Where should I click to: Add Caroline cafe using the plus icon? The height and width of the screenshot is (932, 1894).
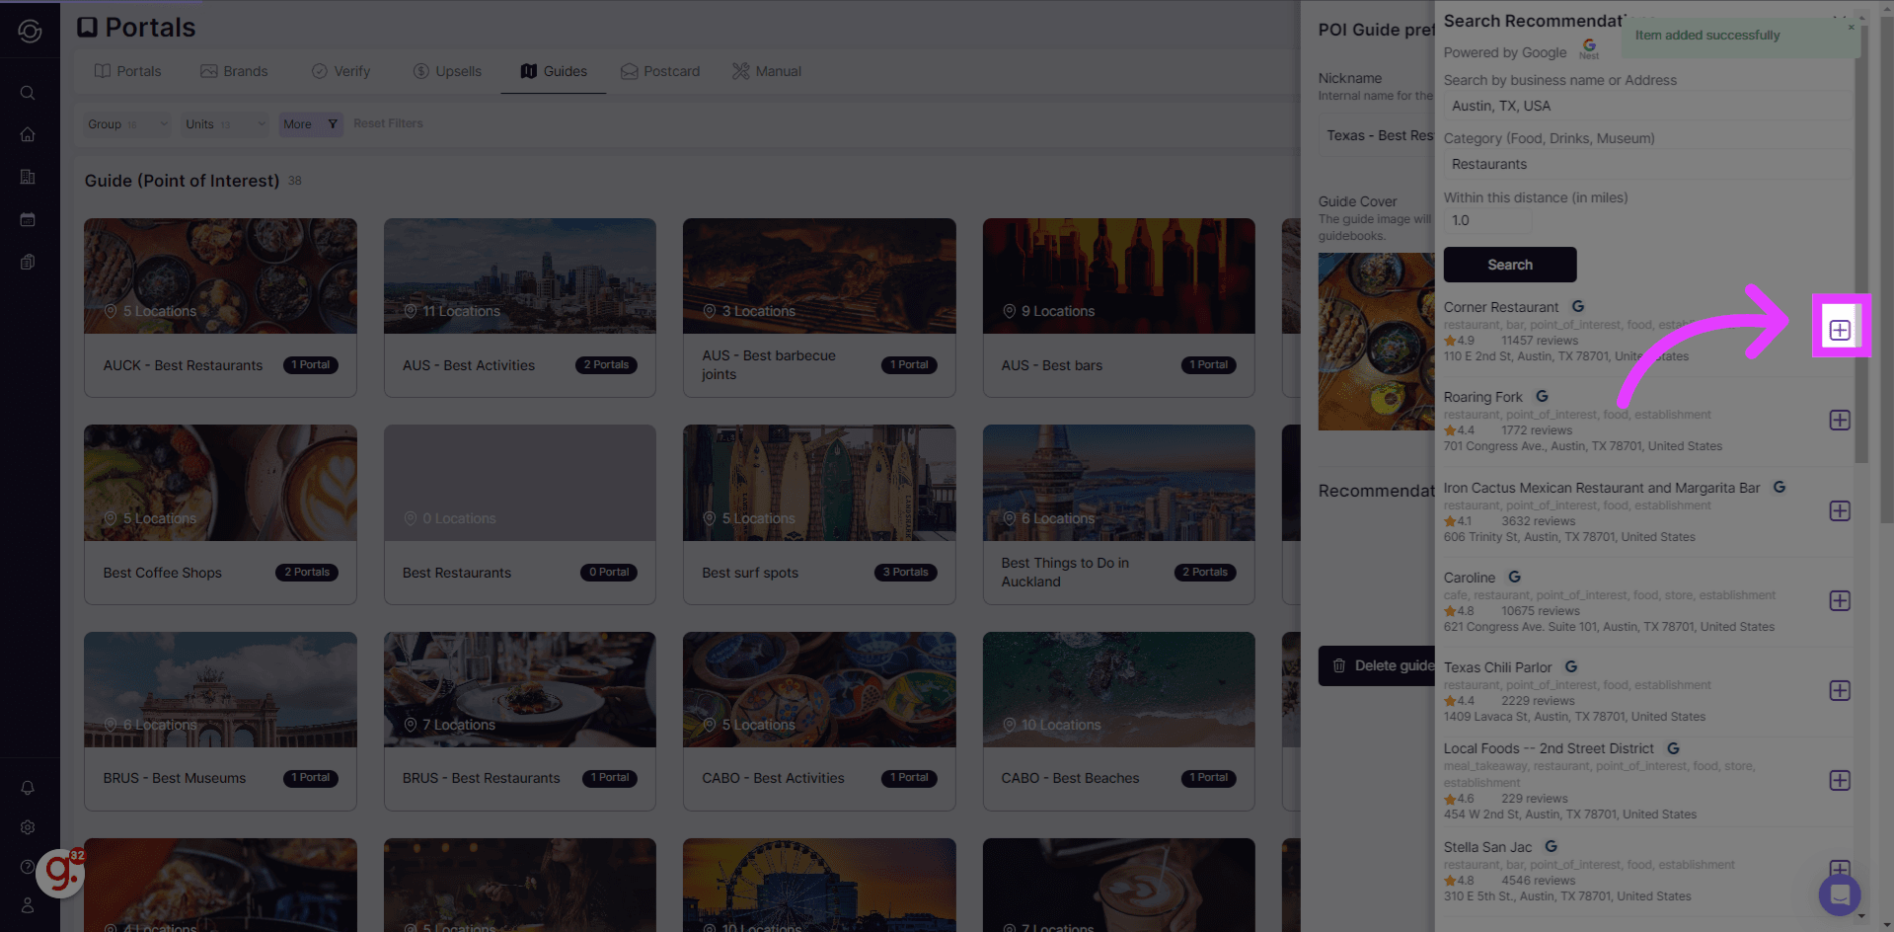coord(1839,600)
